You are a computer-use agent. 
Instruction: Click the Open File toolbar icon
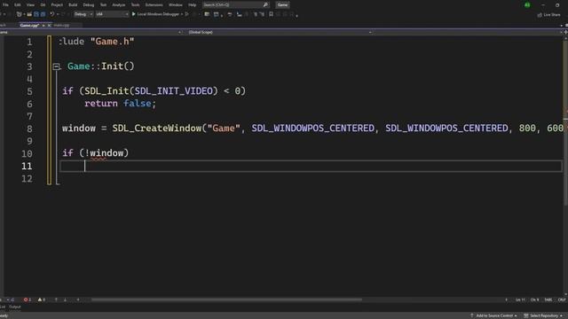[x=29, y=14]
